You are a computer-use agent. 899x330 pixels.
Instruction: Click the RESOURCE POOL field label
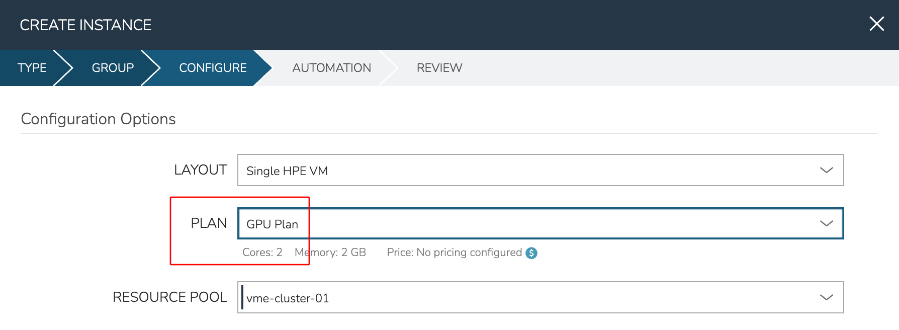[x=169, y=297]
